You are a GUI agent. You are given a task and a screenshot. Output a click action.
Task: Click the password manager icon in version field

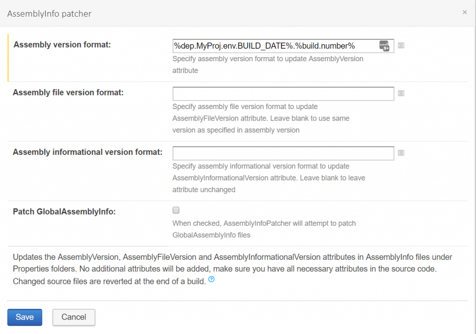[384, 46]
